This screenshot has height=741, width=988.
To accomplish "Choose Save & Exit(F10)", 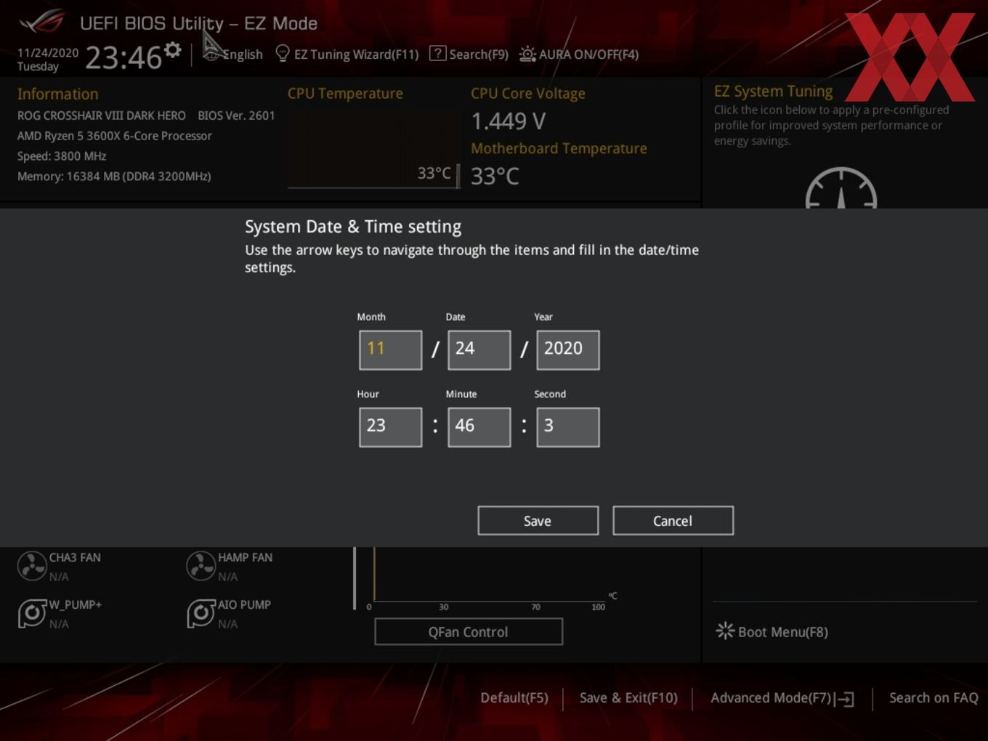I will [628, 697].
